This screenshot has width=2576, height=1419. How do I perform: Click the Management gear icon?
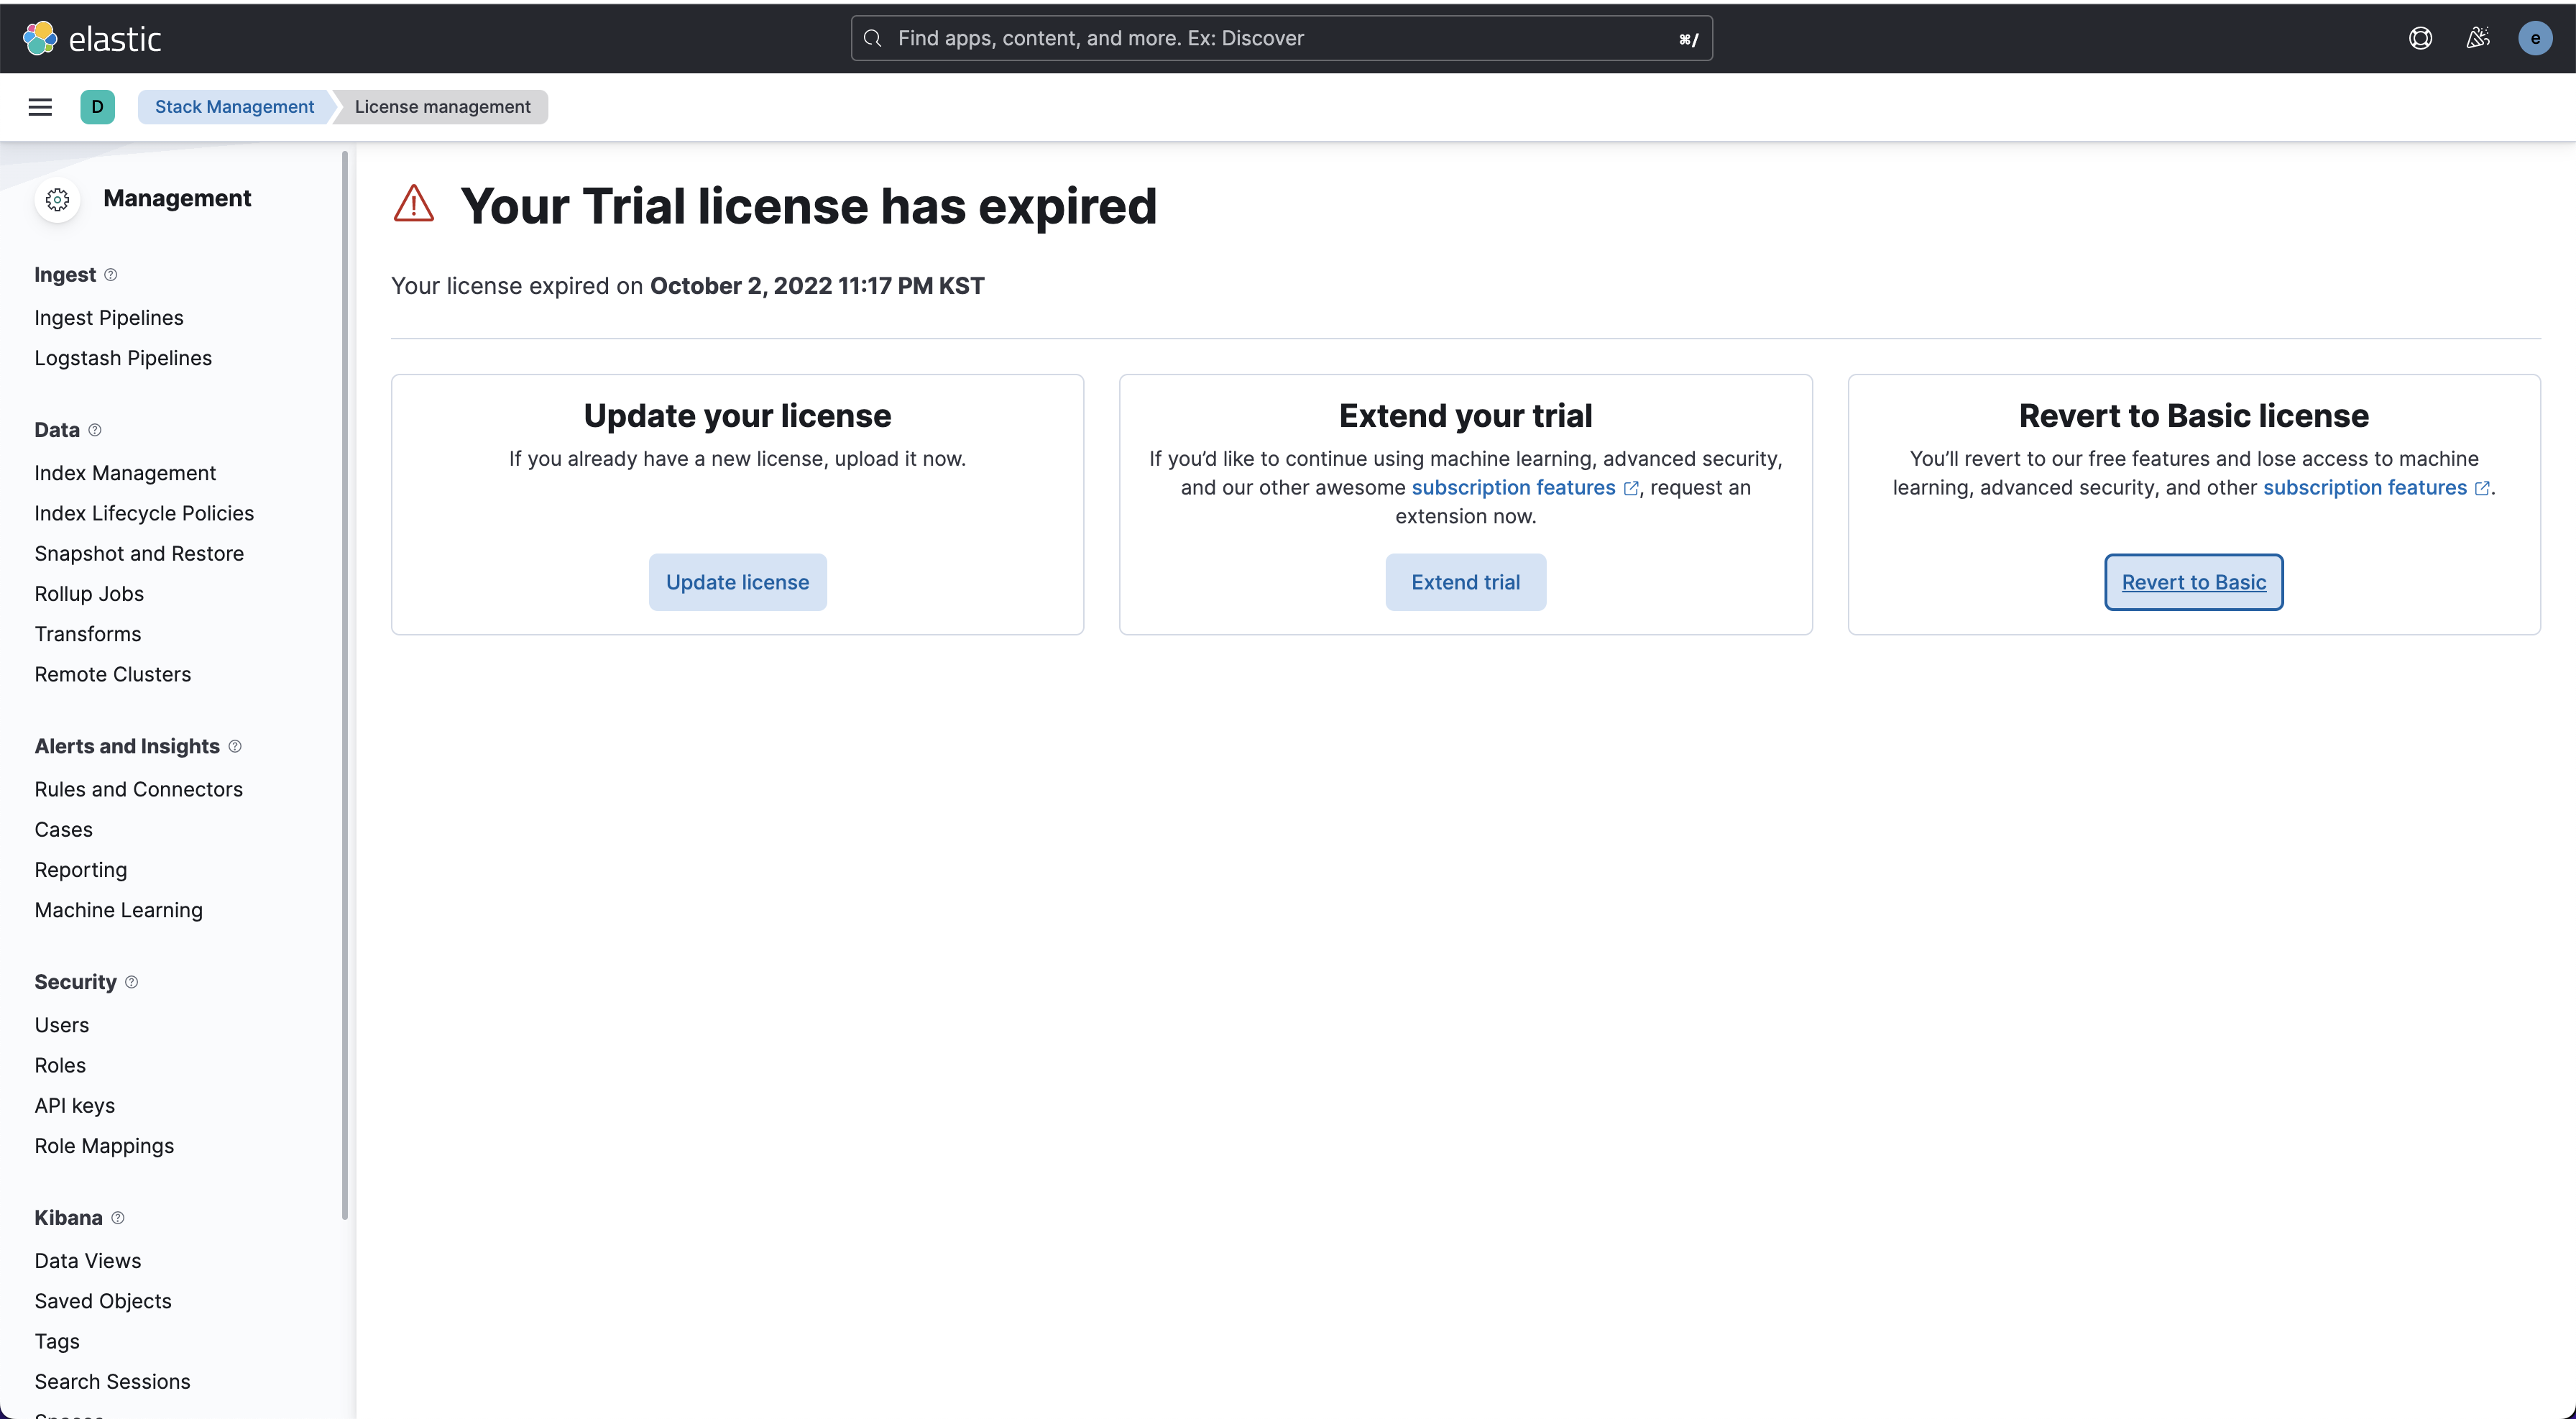pyautogui.click(x=58, y=199)
